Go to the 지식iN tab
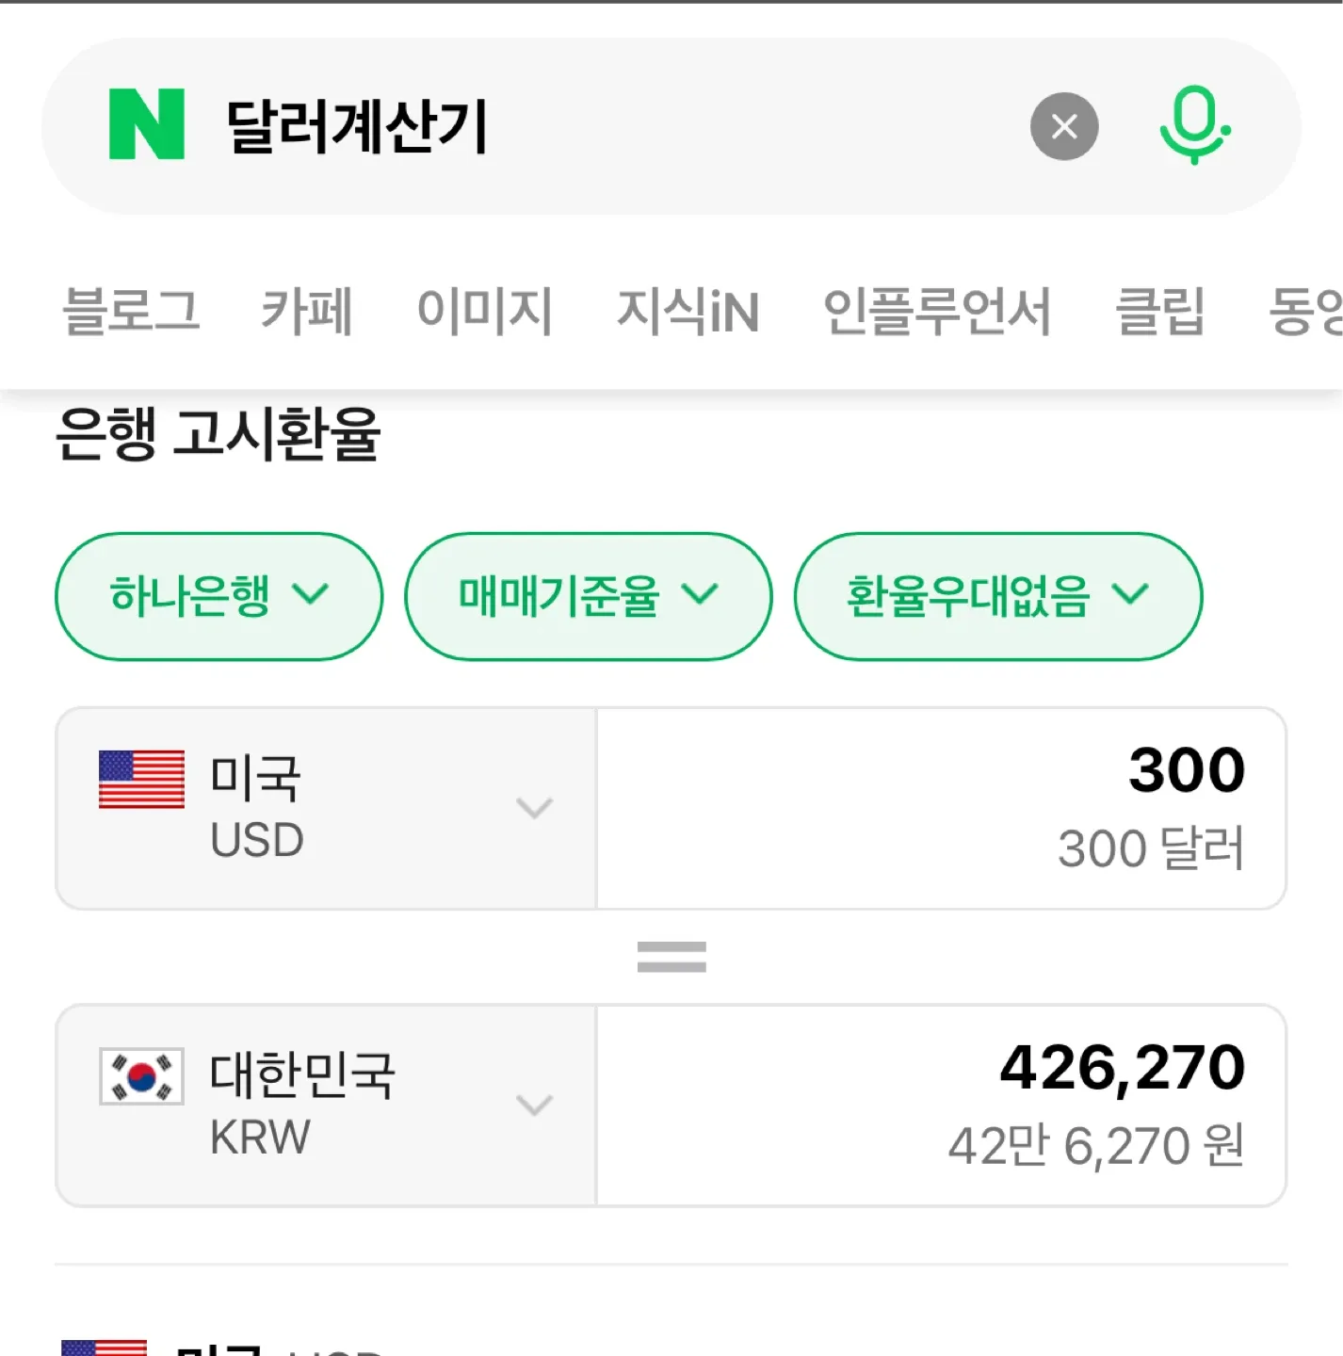1343x1356 pixels. (x=688, y=311)
